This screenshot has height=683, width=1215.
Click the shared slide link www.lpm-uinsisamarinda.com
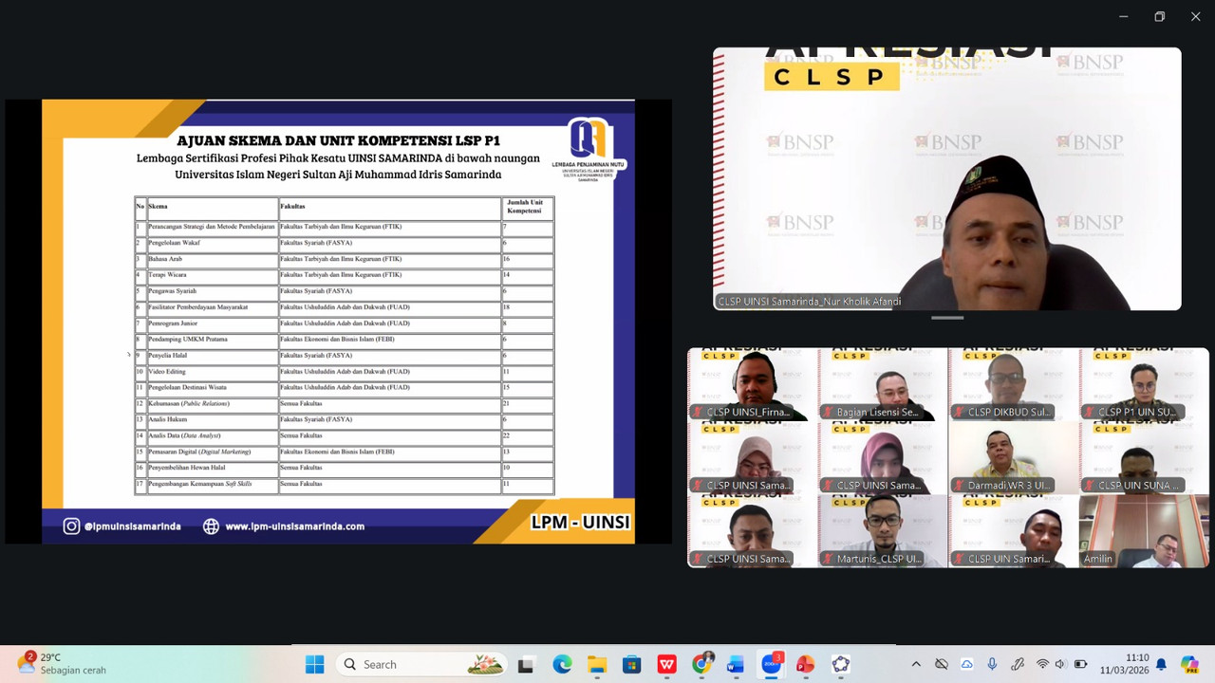point(294,526)
